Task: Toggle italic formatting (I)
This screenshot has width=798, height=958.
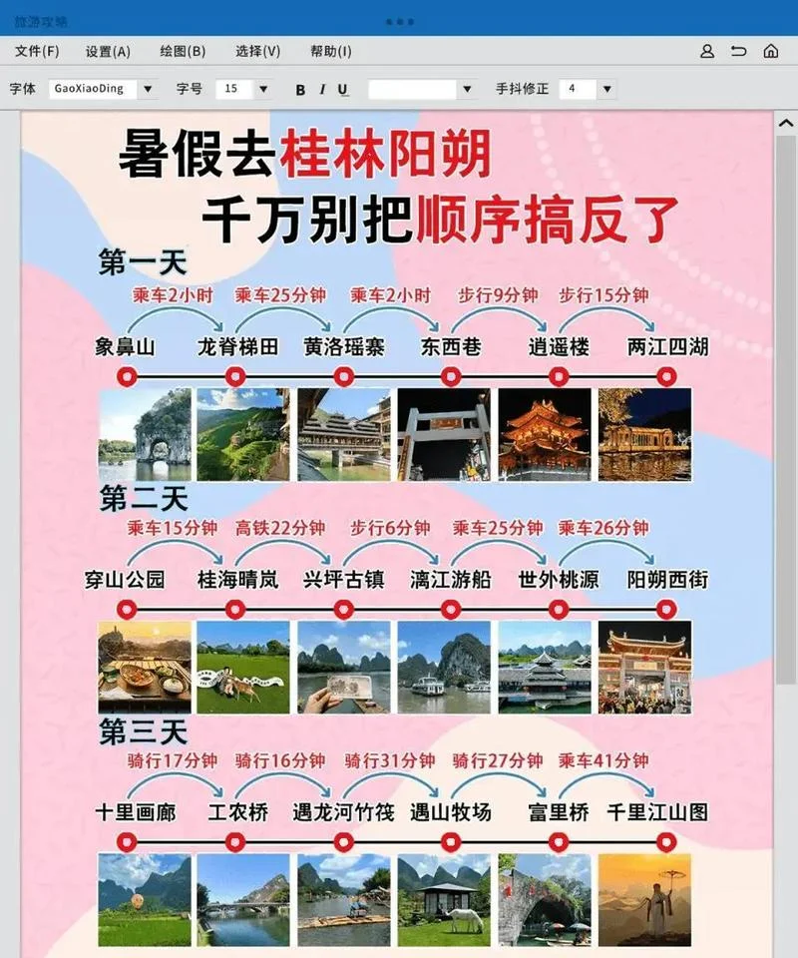Action: tap(322, 90)
